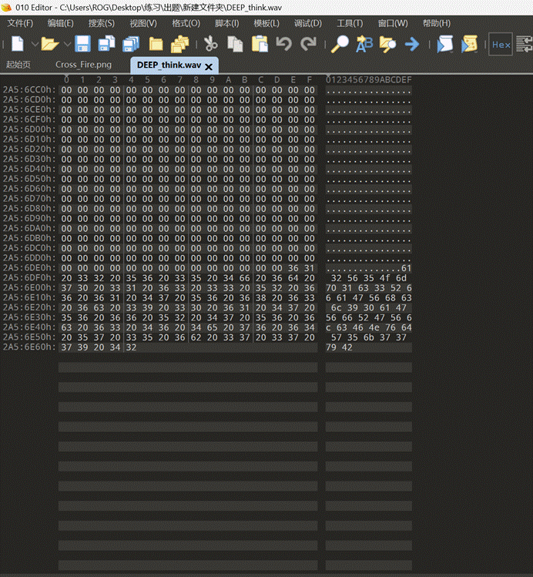Click address 2A5:6DF0h row label
The width and height of the screenshot is (533, 577).
(29, 278)
